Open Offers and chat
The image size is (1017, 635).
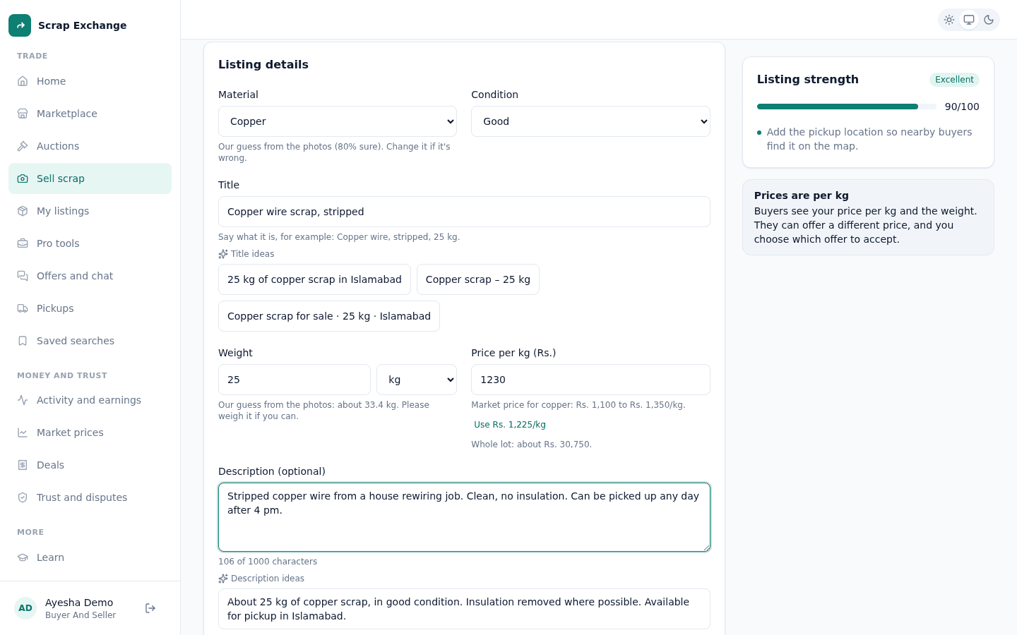point(90,276)
